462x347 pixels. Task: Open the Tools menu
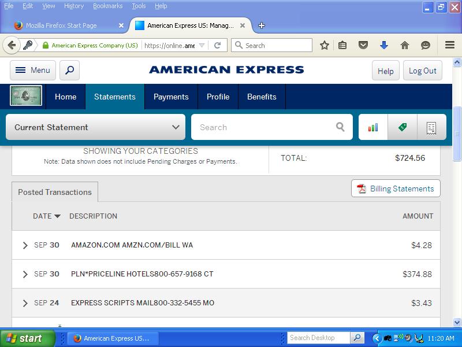139,6
